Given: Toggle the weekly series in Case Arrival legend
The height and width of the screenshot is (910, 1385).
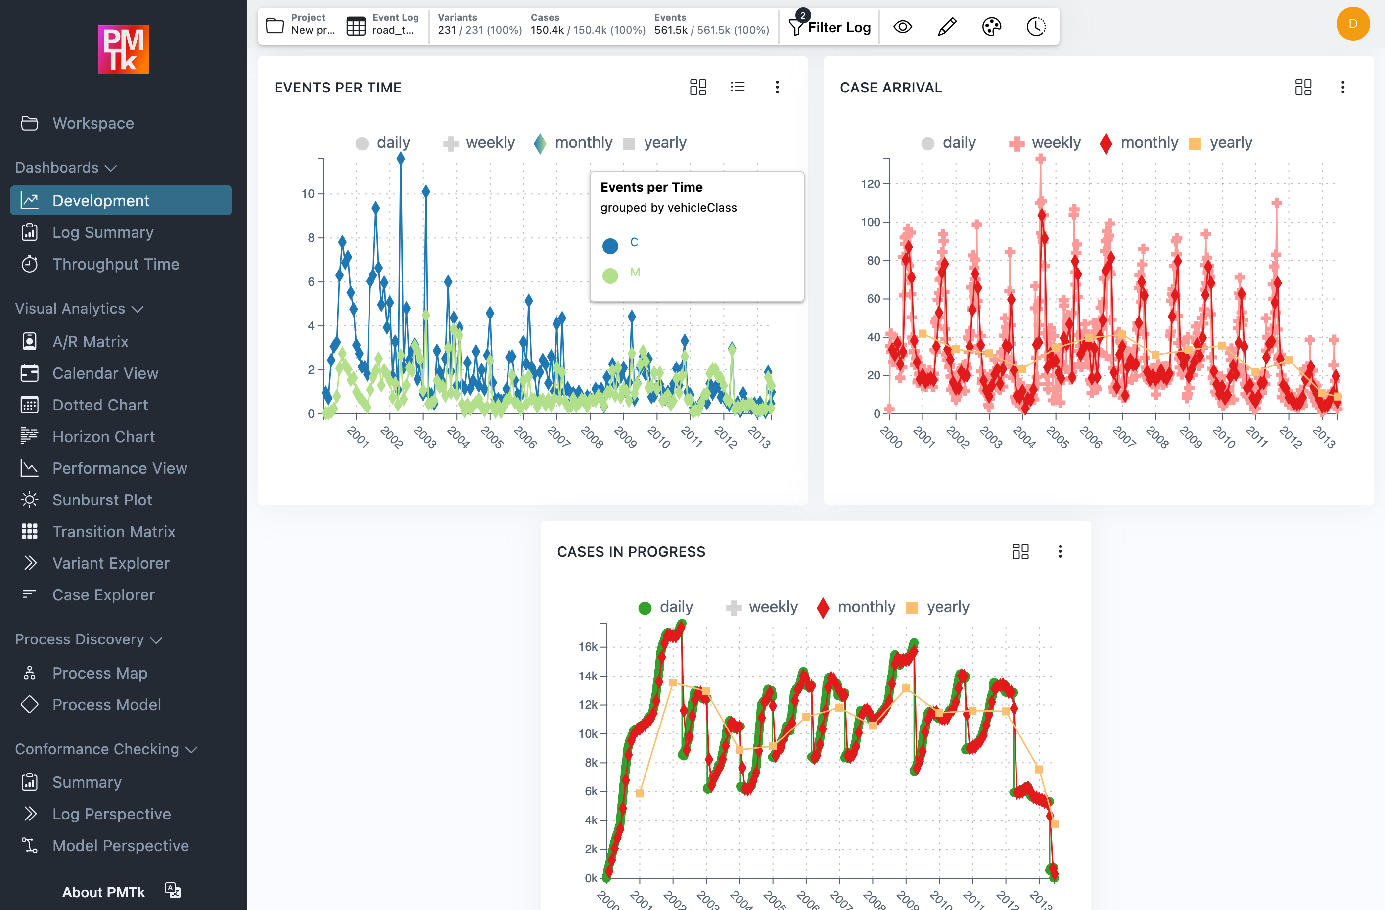Looking at the screenshot, I should (1045, 142).
